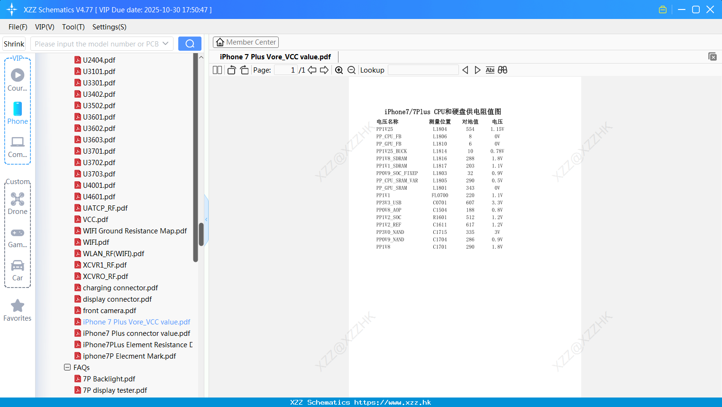Go to previous page arrow
Viewport: 722px width, 407px height.
[312, 70]
